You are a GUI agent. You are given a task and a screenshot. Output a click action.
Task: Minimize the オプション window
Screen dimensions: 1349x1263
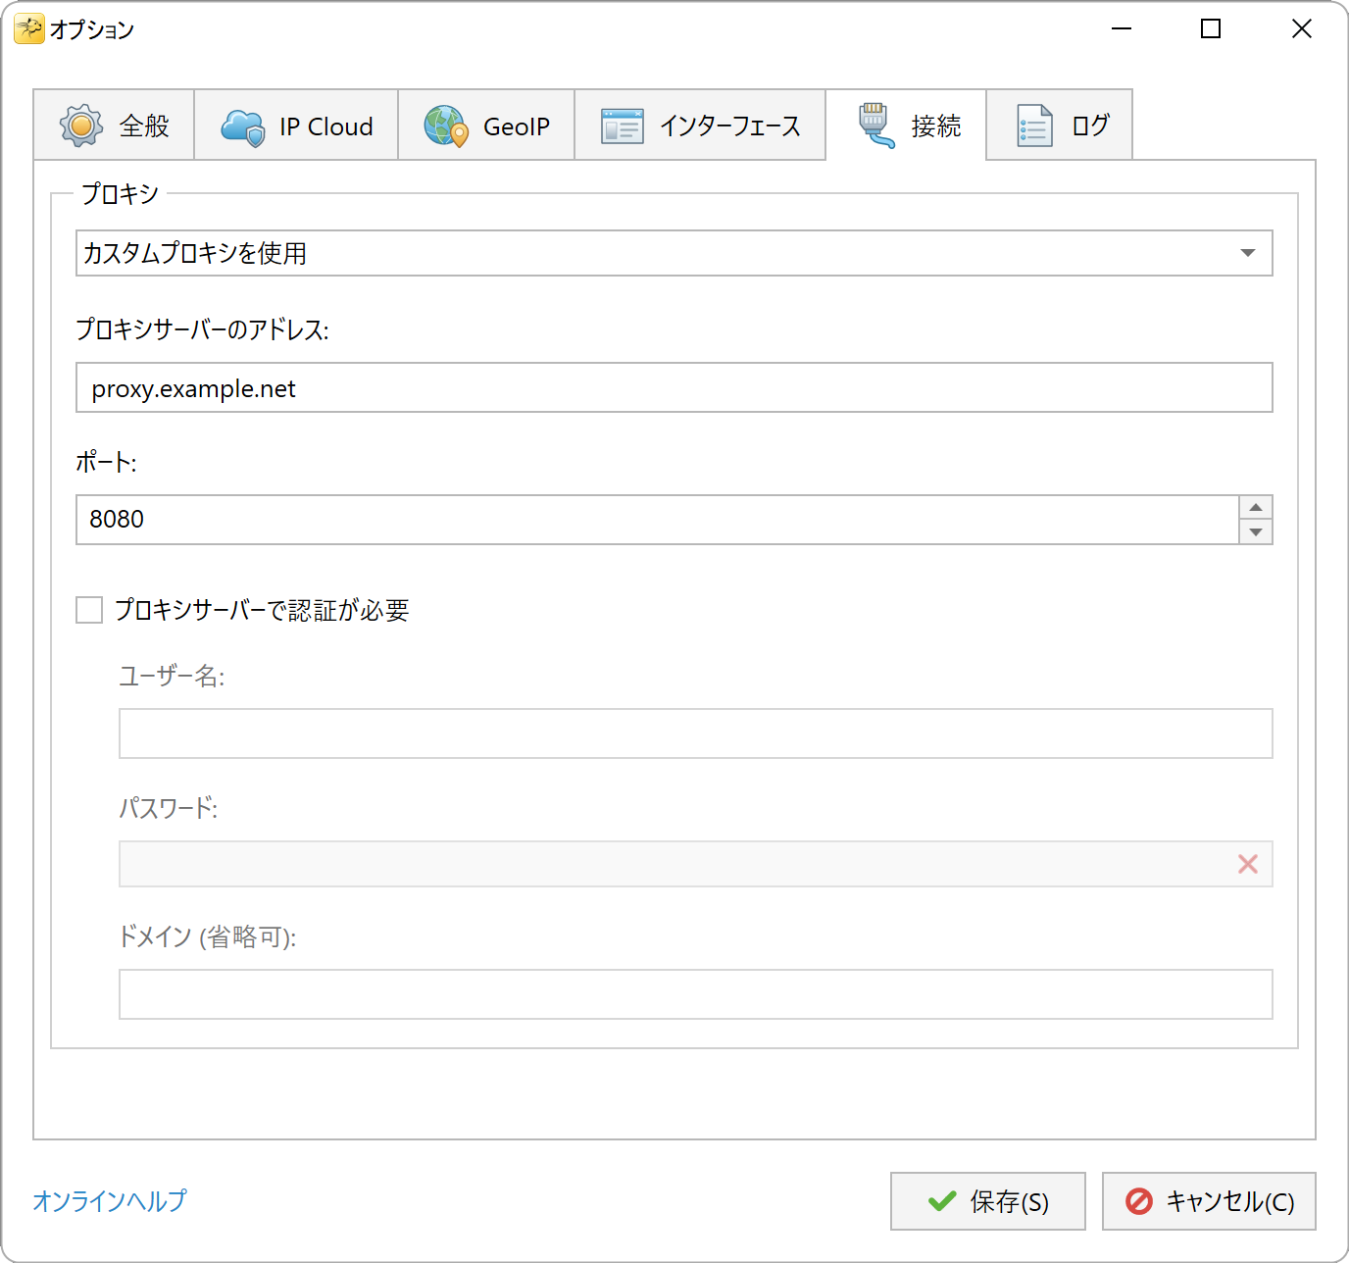click(x=1122, y=29)
